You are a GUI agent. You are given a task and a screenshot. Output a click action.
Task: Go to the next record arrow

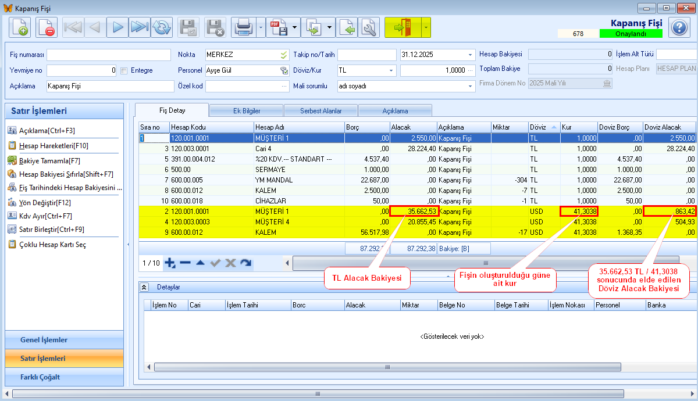pyautogui.click(x=118, y=27)
